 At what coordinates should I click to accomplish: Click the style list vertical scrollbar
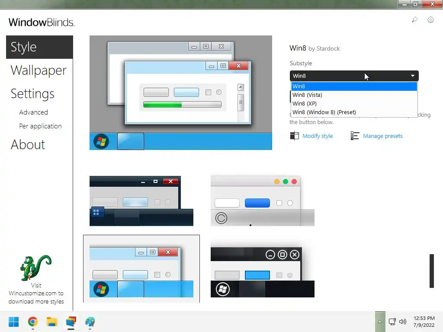(431, 271)
